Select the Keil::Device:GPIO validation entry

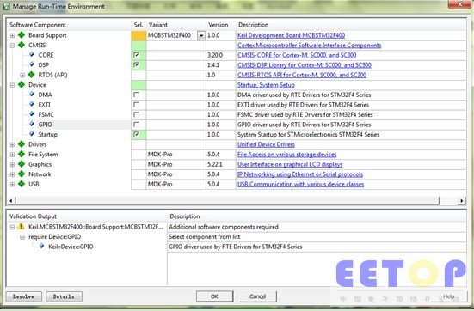[x=71, y=247]
